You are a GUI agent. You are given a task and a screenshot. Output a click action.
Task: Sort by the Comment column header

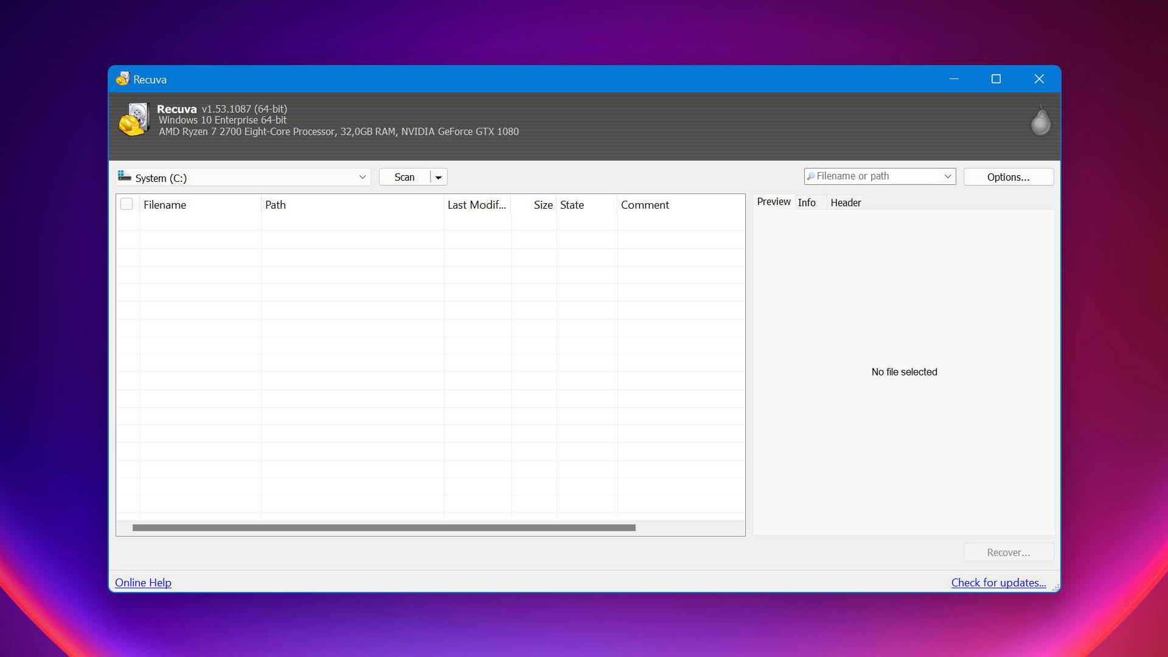681,205
